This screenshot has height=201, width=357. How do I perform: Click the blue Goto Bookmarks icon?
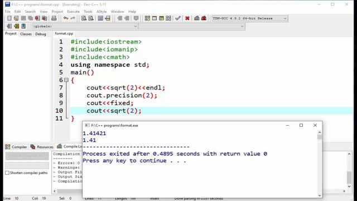pos(23,26)
